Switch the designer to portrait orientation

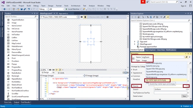[x=85, y=17]
